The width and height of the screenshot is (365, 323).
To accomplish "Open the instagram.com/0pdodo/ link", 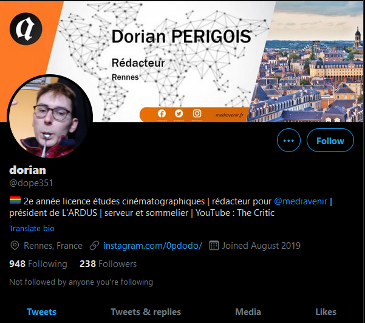I will [152, 246].
